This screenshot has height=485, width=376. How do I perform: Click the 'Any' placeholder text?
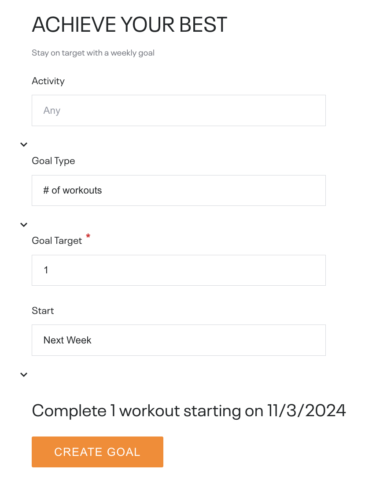coord(52,111)
